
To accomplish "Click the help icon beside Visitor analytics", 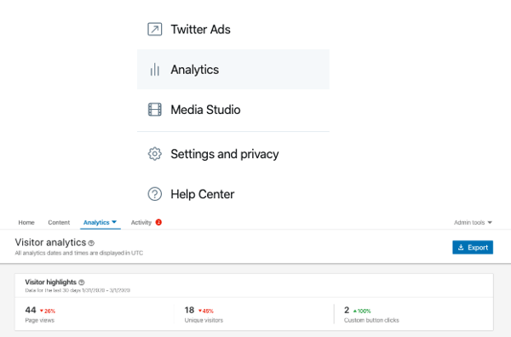I will coord(91,243).
